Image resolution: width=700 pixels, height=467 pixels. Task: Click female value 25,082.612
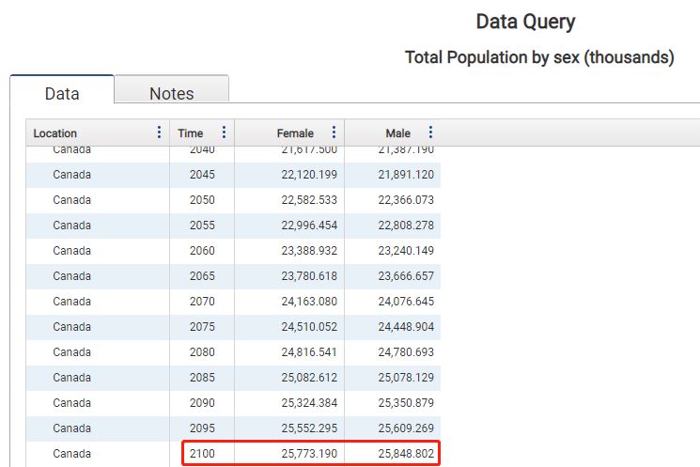click(x=309, y=378)
